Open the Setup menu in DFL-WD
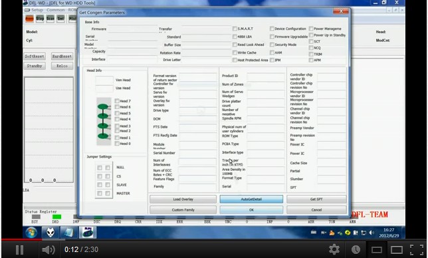The height and width of the screenshot is (258, 428). pos(37,10)
